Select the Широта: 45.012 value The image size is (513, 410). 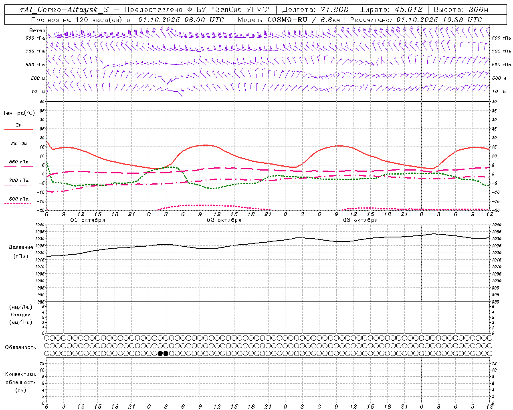[x=391, y=10]
